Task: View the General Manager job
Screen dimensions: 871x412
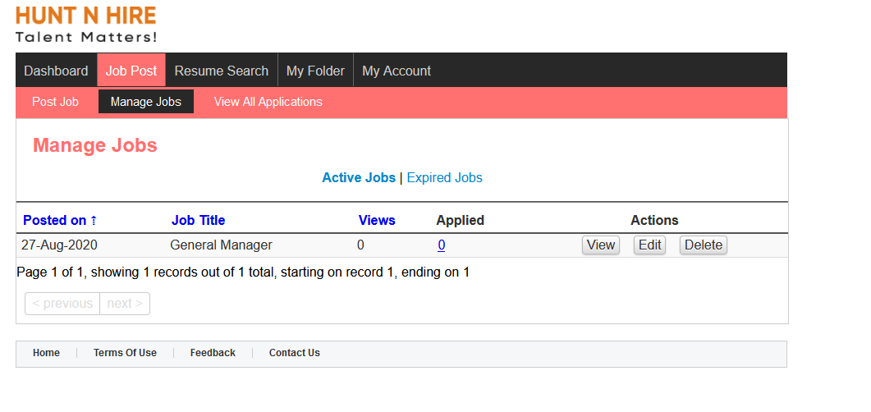Action: [600, 245]
